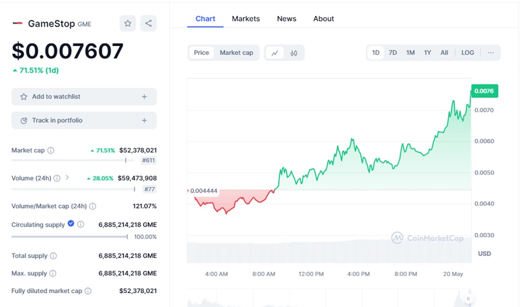Image resolution: width=520 pixels, height=307 pixels.
Task: Enable LOG scale on chart
Action: [467, 53]
